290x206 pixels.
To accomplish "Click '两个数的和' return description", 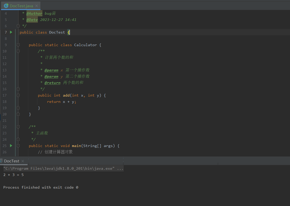I will 73,83.
